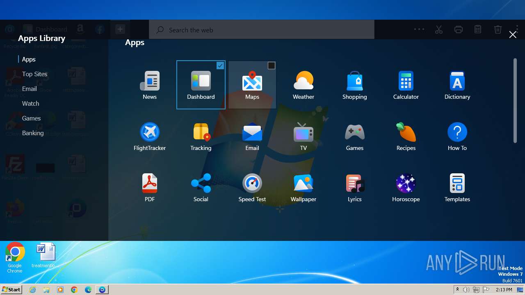Launch the Lyrics app
Viewport: 525px width, 295px height.
355,188
